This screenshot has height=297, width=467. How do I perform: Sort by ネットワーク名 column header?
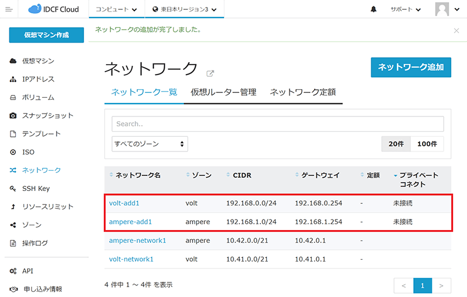pyautogui.click(x=138, y=175)
